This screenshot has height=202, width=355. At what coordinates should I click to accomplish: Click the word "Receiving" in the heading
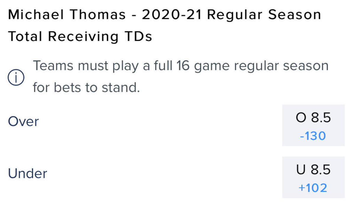(x=83, y=37)
